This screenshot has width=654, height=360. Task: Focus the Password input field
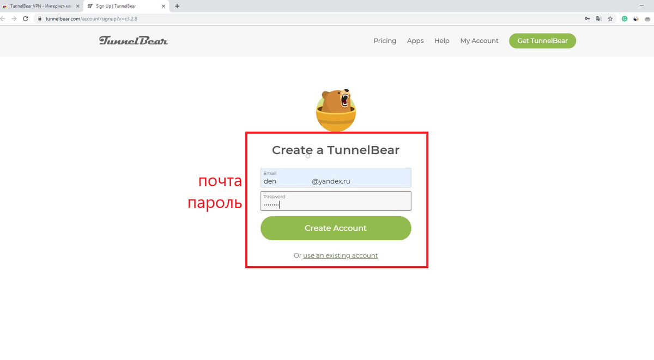[336, 201]
